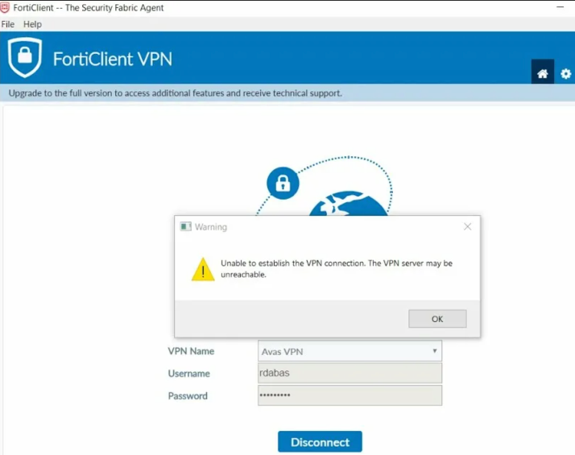Click the unable to establish VPN message
The image size is (575, 455).
[x=337, y=269]
